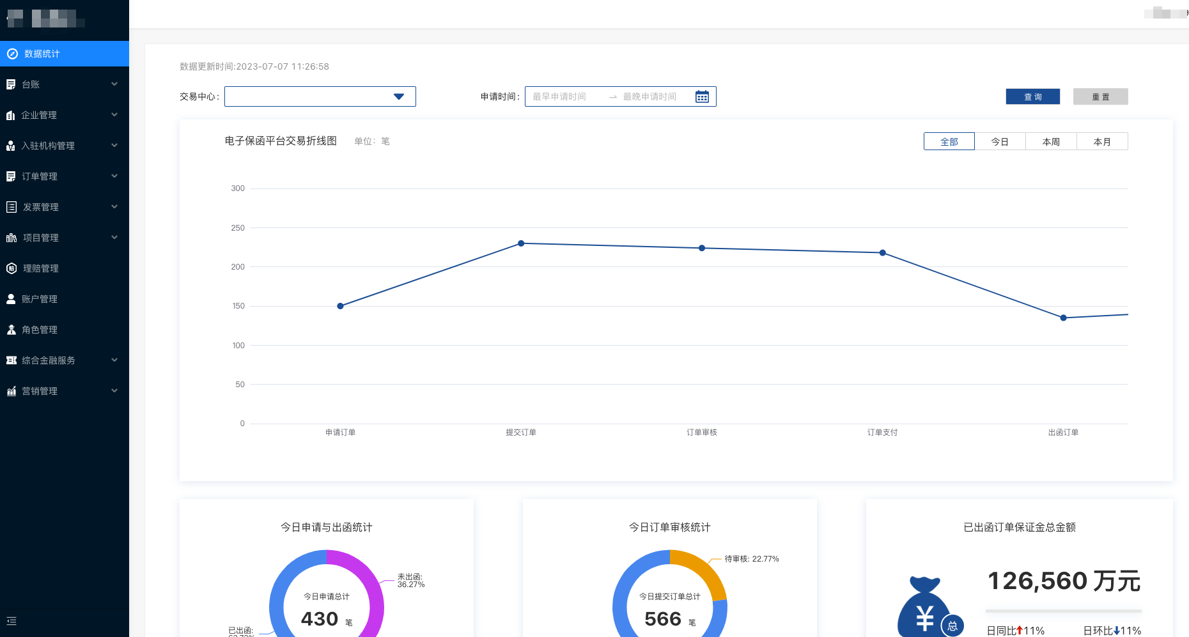Expand the 台账 menu chevron
The image size is (1189, 637).
(x=114, y=84)
